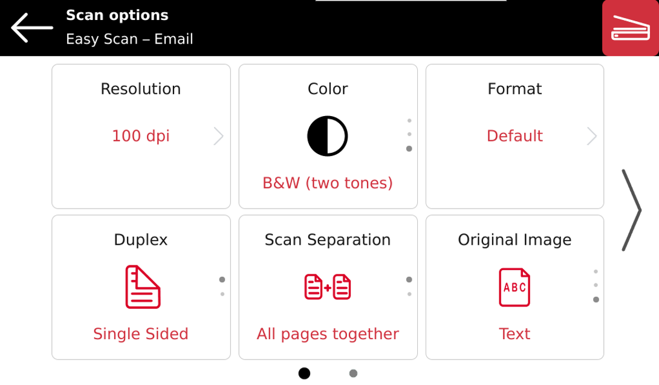659x385 pixels.
Task: Toggle the Duplex option dots
Action: 222,286
